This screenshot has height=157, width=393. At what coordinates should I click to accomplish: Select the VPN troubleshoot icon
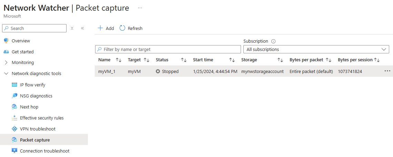(x=14, y=129)
